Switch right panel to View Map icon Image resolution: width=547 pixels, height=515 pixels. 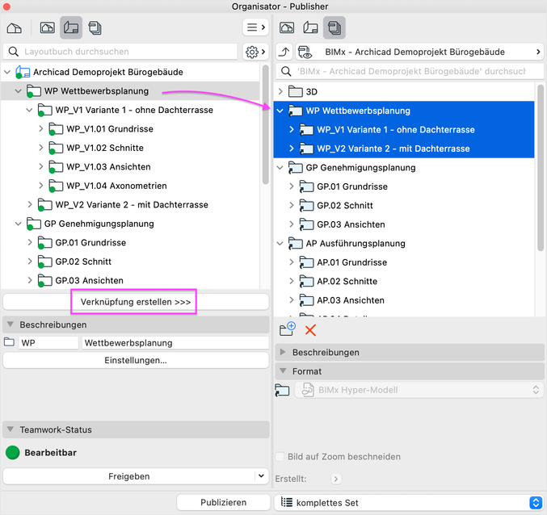pos(287,28)
